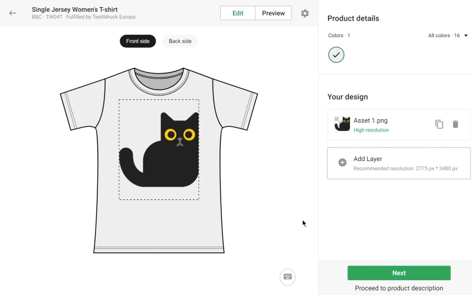
Task: Click the recommended resolution text
Action: 405,169
